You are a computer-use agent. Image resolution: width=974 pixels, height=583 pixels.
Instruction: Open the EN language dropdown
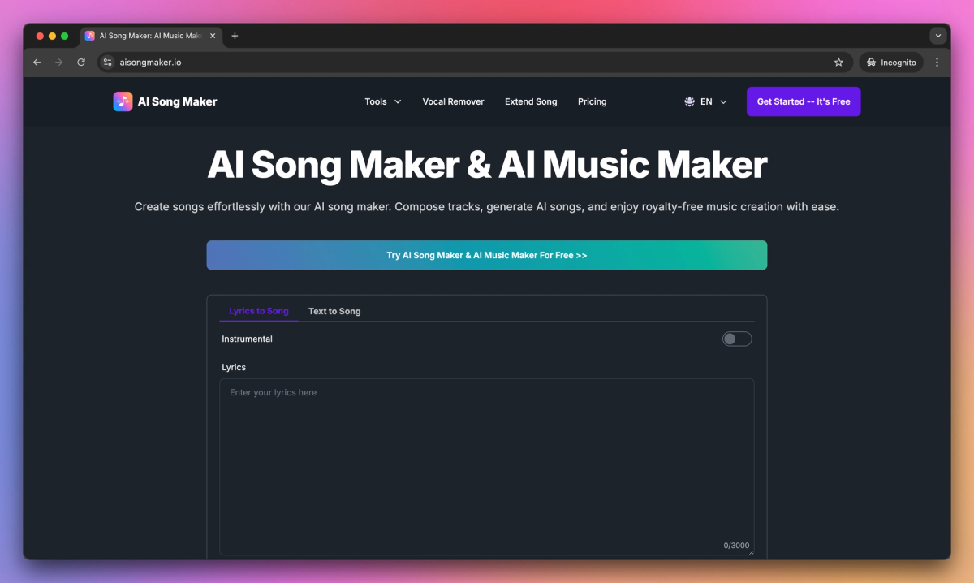point(705,101)
